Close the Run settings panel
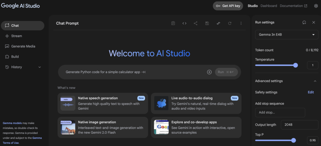Viewport: 321px width, 146px height. pyautogui.click(x=313, y=22)
